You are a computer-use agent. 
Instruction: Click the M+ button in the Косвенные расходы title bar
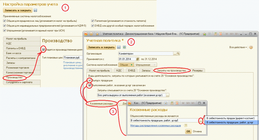188,103
